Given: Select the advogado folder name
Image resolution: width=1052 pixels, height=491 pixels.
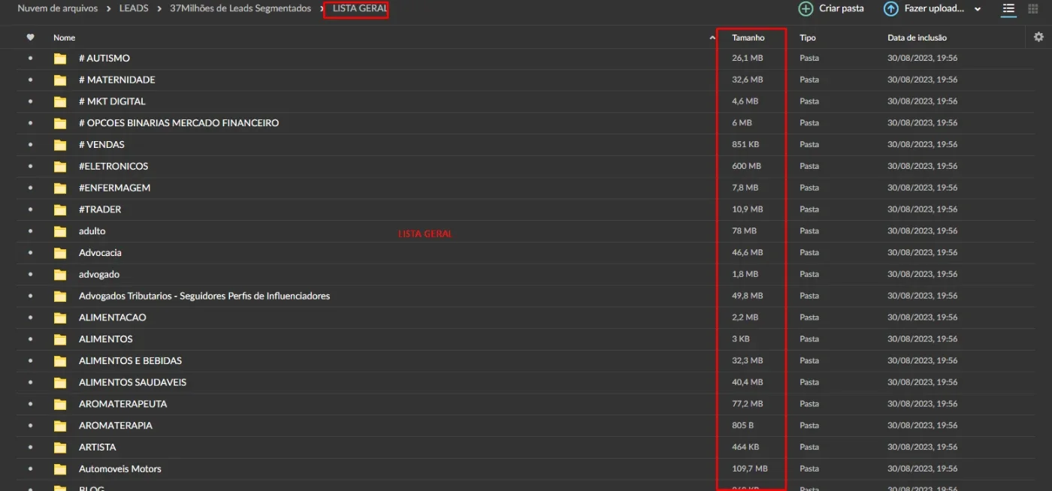Looking at the screenshot, I should tap(99, 274).
